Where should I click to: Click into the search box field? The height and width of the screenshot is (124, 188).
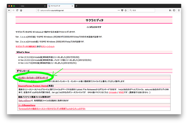(142, 10)
